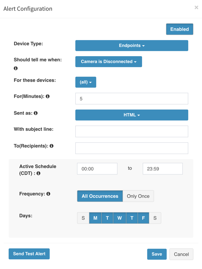Screen dimensions: 202x269
Task: Select the Only Once frequency option
Action: [x=138, y=196]
